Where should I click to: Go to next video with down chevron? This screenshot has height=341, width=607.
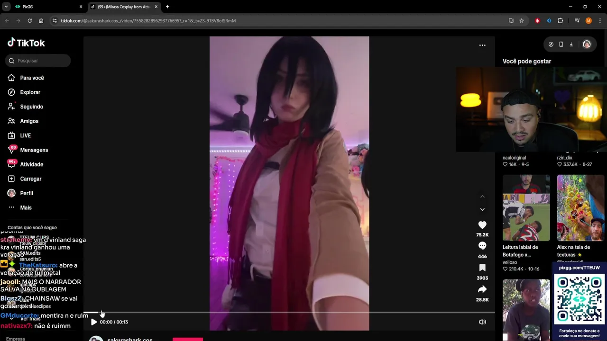click(482, 209)
